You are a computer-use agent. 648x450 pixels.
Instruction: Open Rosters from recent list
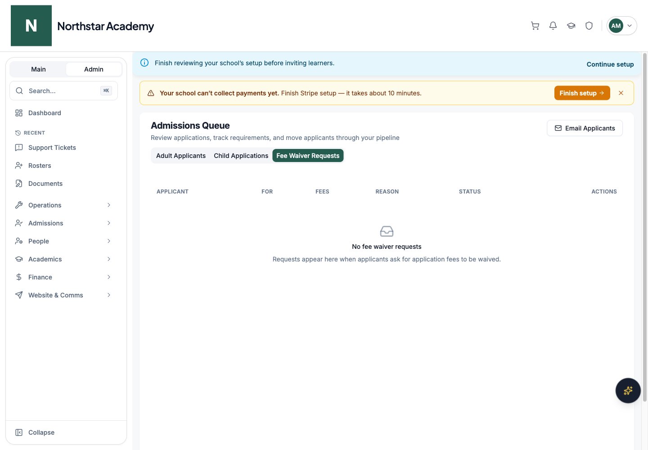63,166
